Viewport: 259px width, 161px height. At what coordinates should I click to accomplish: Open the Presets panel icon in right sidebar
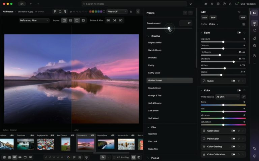255,13
